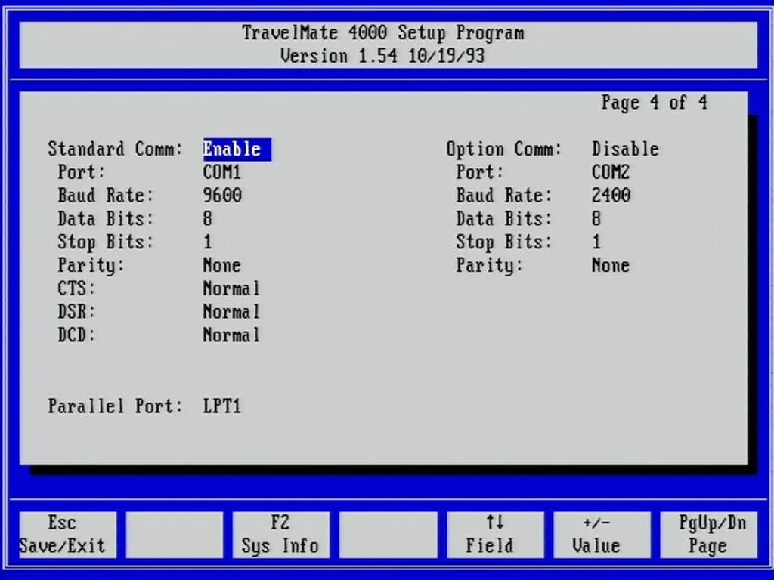Viewport: 774px width, 580px height.
Task: Select Standard Comm Parity None value
Action: pos(221,265)
